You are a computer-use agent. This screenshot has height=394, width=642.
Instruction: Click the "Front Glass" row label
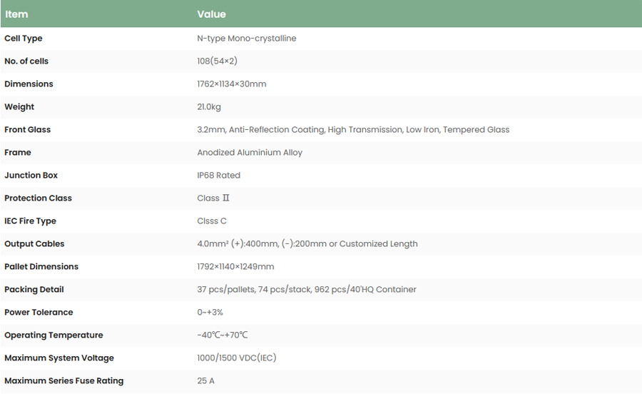click(x=27, y=130)
